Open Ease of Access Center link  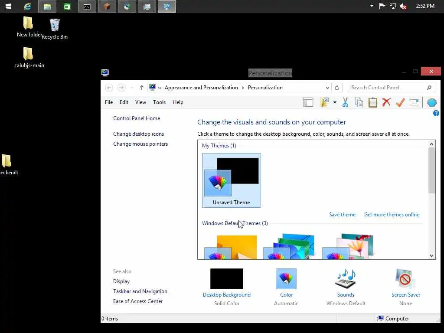[138, 301]
